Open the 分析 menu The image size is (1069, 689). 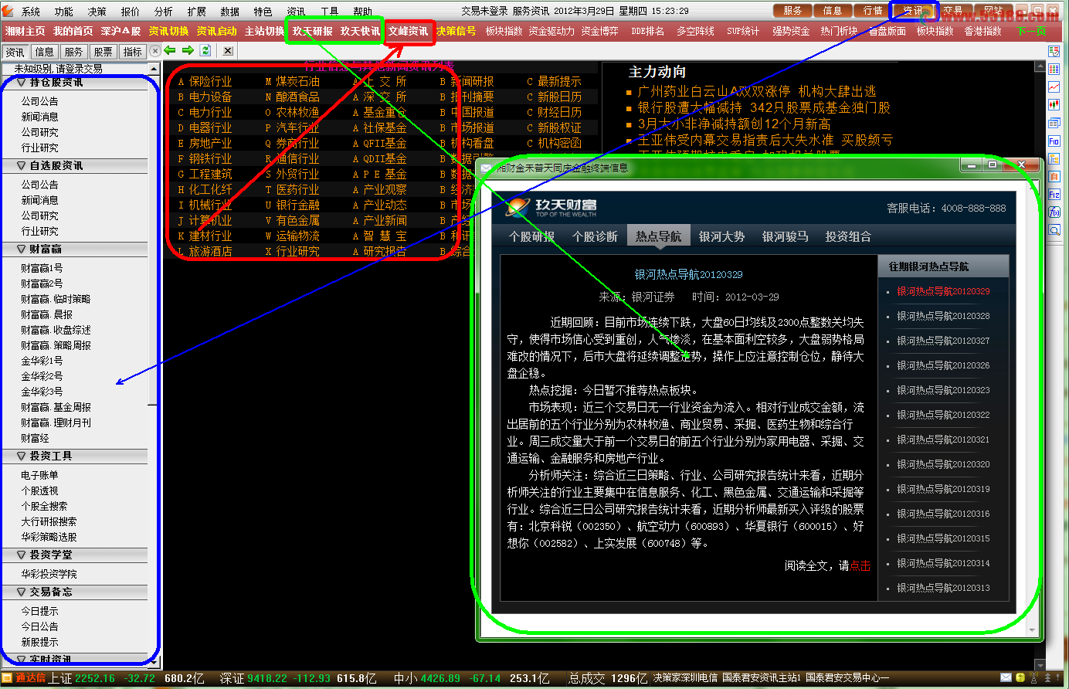[164, 12]
